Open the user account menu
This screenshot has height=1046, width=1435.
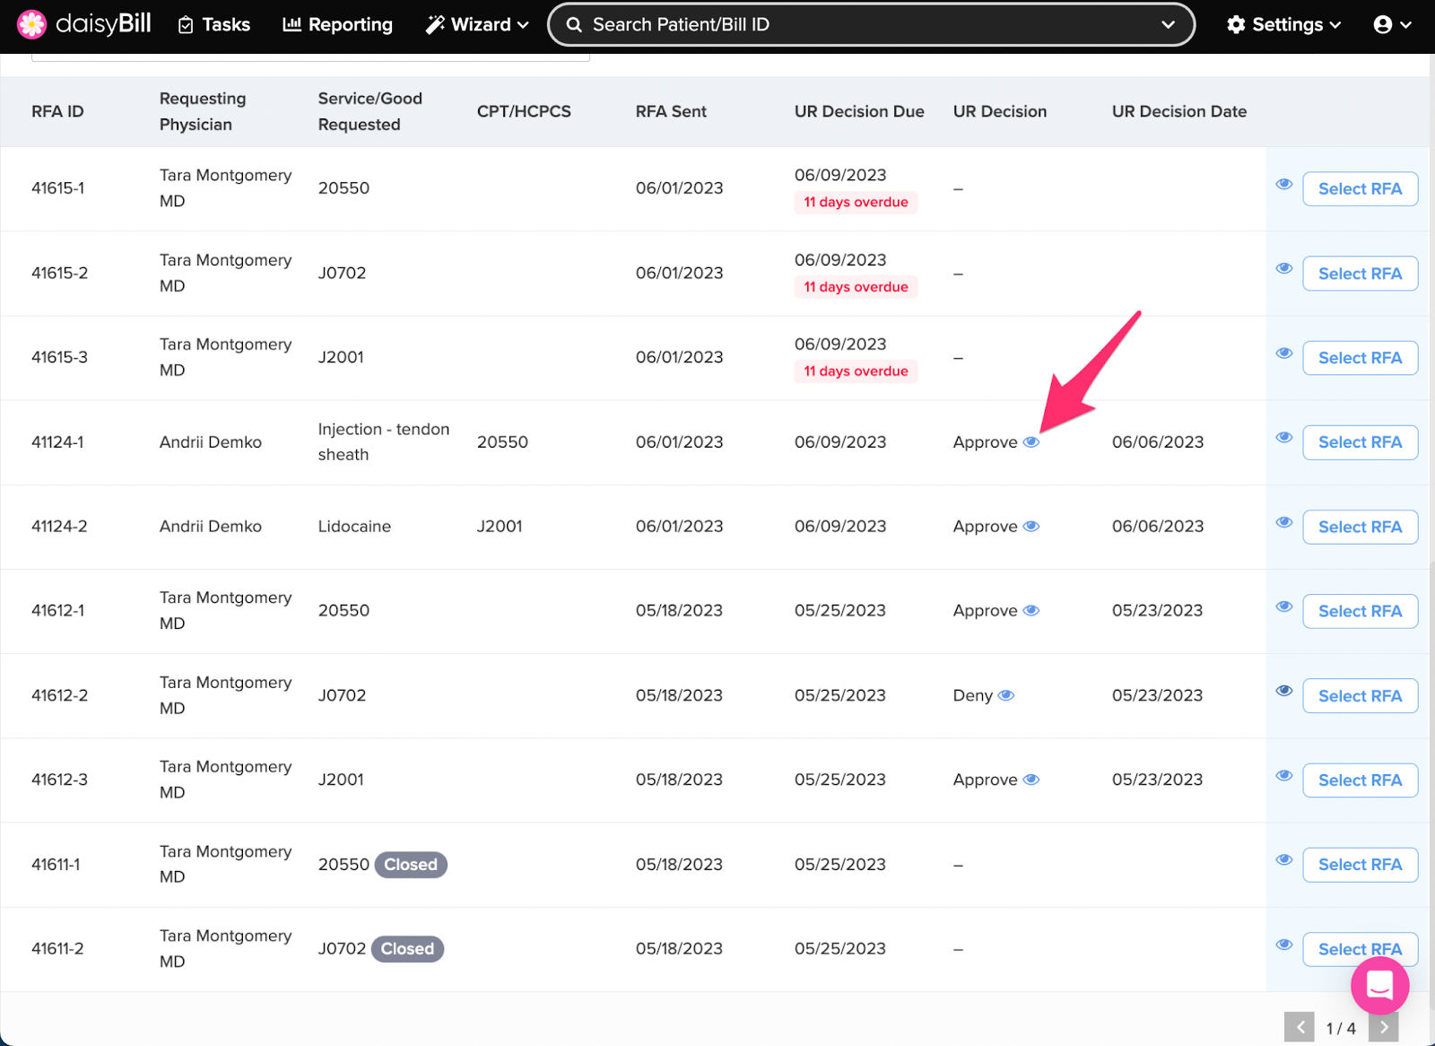point(1393,24)
